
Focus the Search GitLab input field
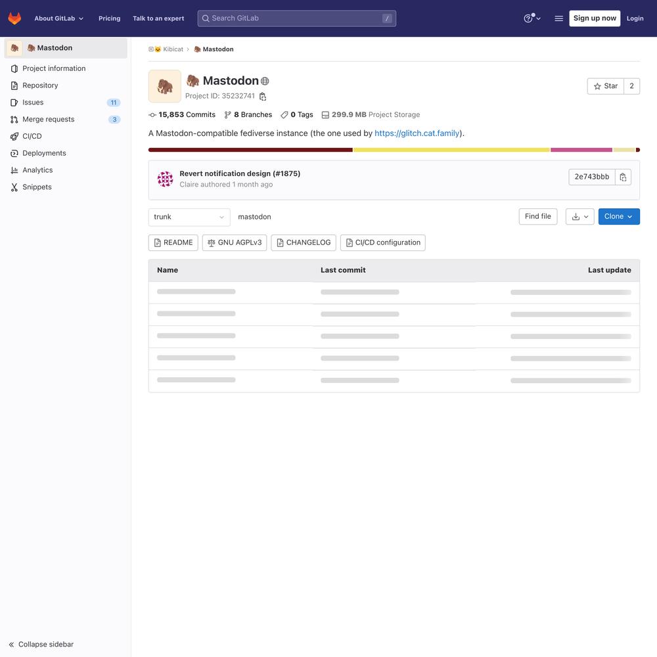pyautogui.click(x=297, y=18)
